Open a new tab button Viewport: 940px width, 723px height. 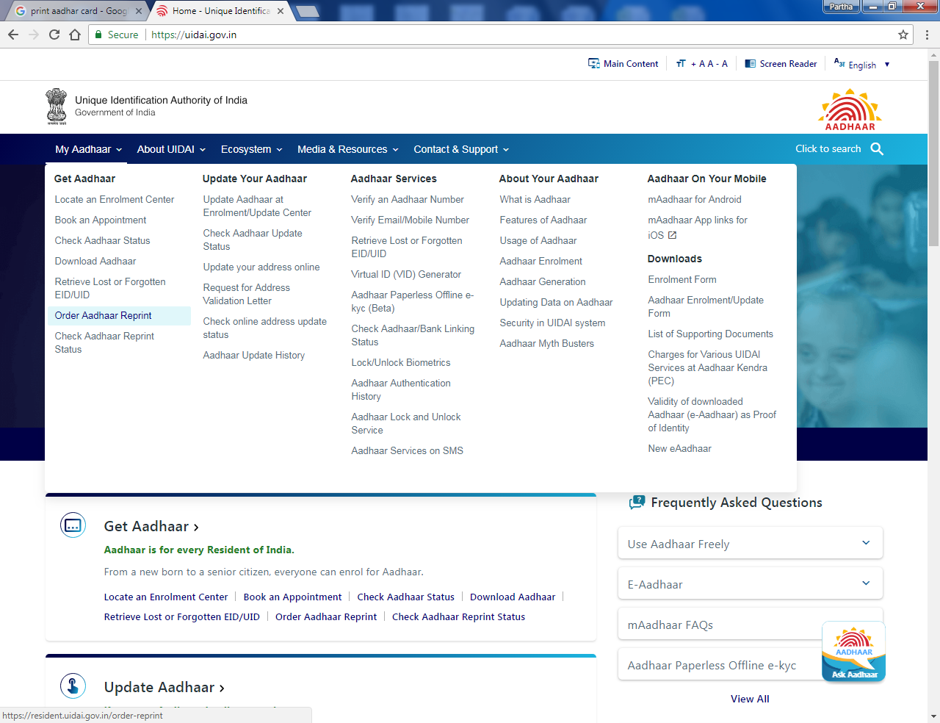(307, 11)
